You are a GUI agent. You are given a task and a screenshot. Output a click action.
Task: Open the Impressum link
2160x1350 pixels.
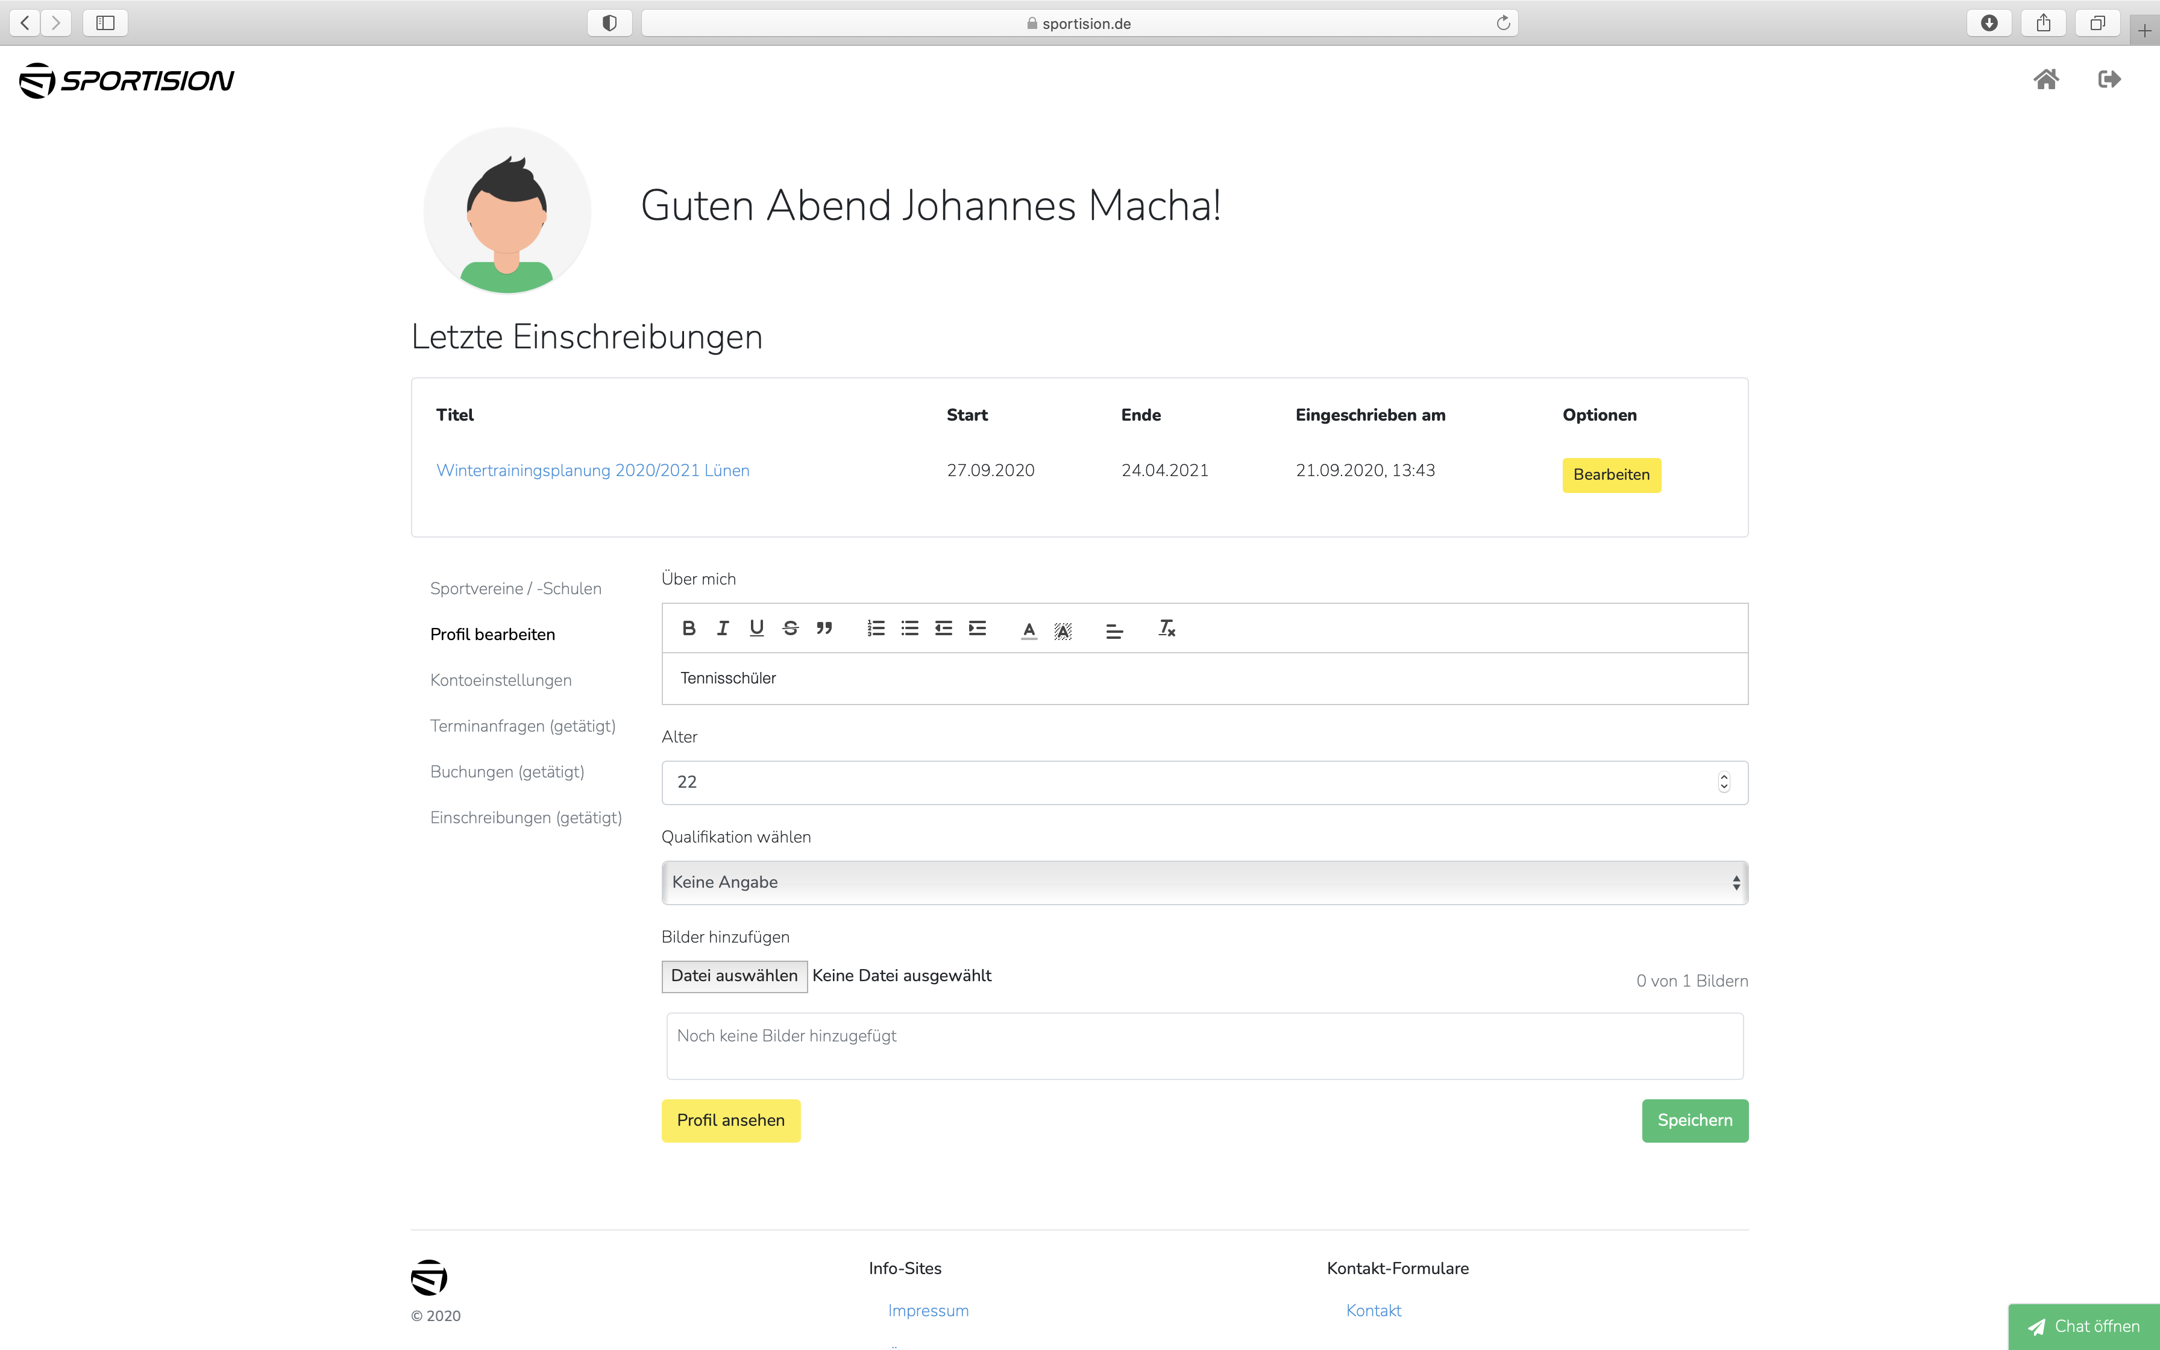[928, 1311]
